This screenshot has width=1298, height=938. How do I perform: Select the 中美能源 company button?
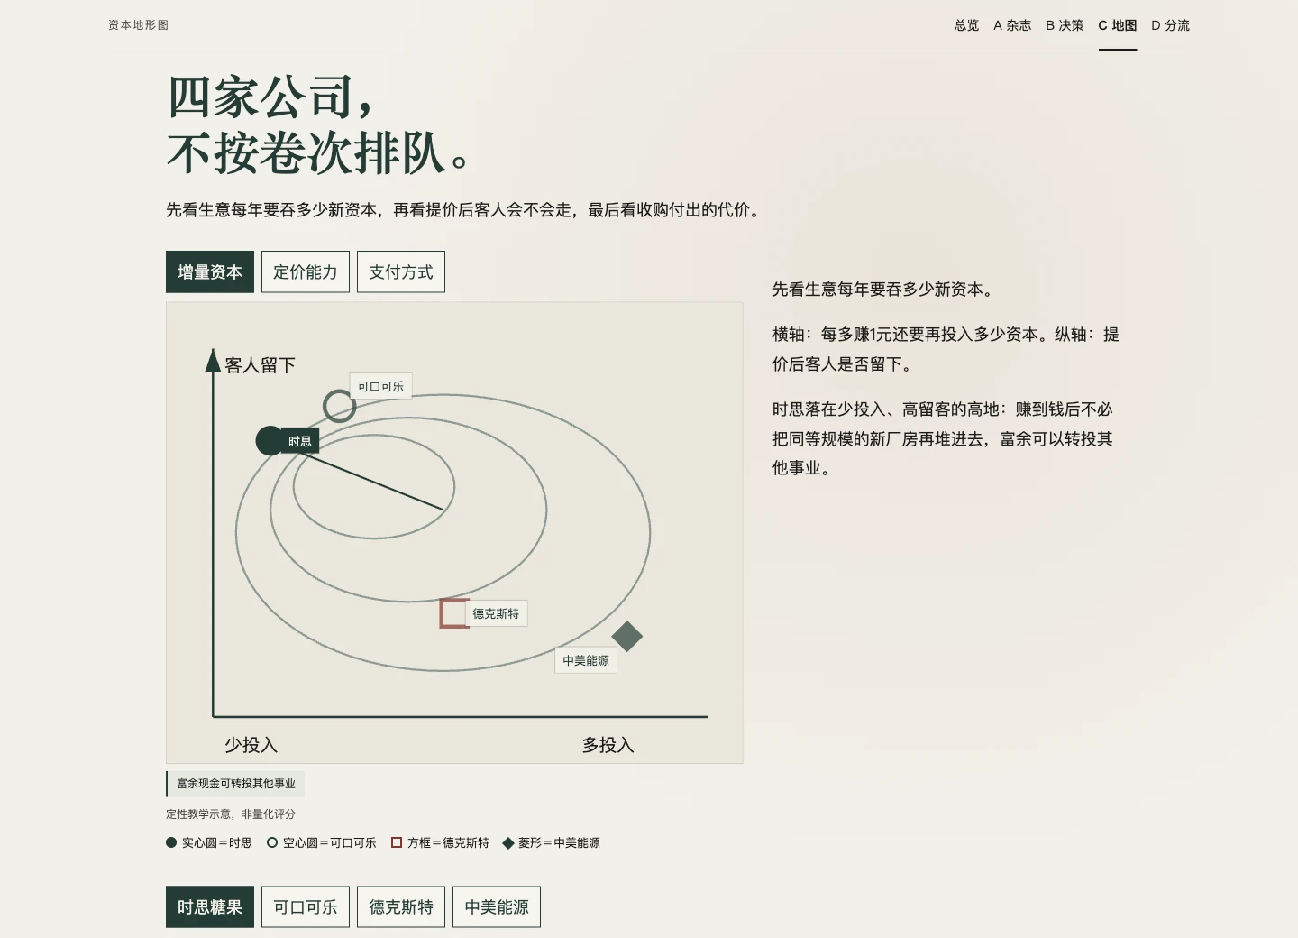497,906
